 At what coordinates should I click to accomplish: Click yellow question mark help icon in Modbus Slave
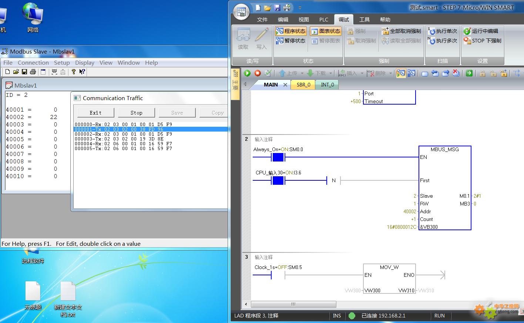pos(74,72)
